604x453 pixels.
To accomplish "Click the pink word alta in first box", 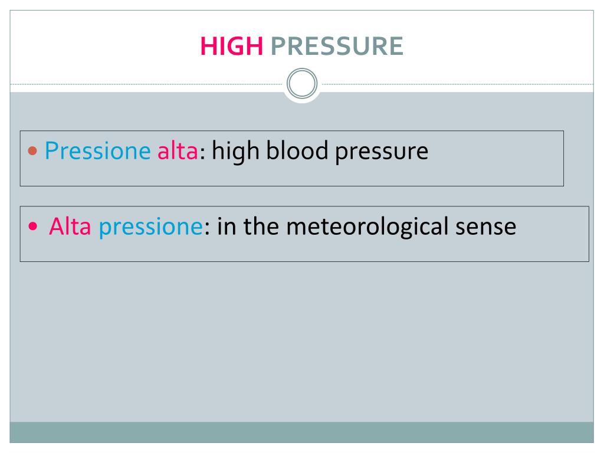I will pos(178,150).
